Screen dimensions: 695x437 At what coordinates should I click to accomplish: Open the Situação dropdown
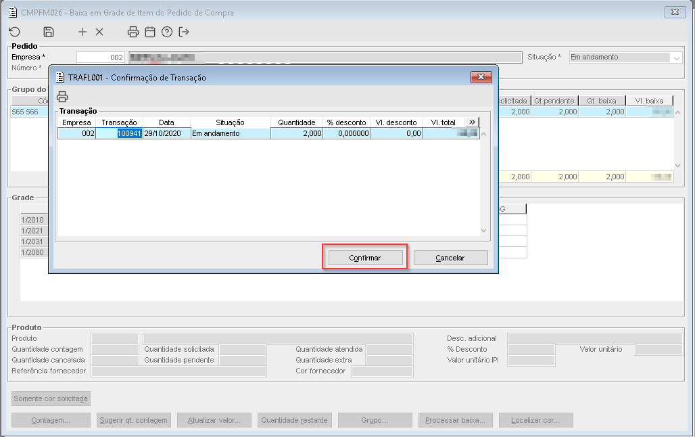pyautogui.click(x=676, y=57)
